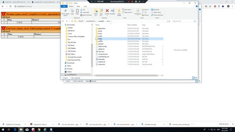The image size is (235, 132).
Task: Refresh the Explorer address bar
Action: tap(169, 21)
